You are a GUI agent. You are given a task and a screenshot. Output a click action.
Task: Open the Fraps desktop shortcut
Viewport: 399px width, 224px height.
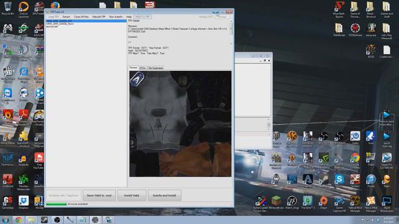371,159
